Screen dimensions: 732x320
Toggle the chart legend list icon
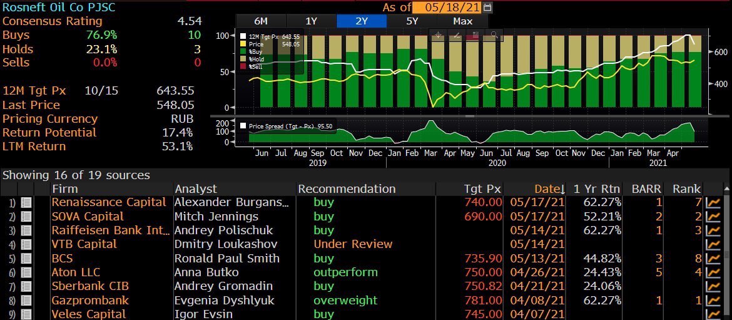(x=475, y=35)
